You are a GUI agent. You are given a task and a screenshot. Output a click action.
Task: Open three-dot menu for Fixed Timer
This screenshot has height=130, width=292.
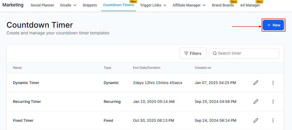[273, 120]
